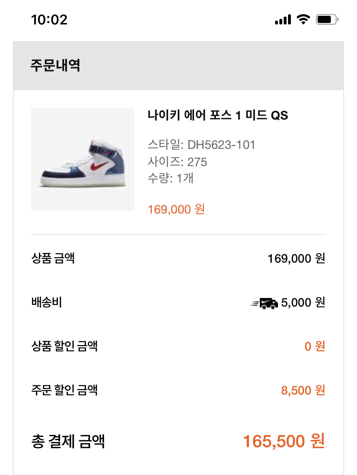Image resolution: width=357 pixels, height=475 pixels.
Task: Tap the 나이키 에어 포스 1 미드 QS title
Action: pyautogui.click(x=218, y=115)
